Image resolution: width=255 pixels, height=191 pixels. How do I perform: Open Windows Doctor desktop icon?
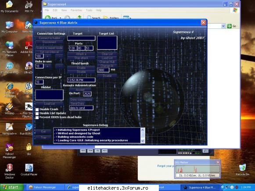[x=9, y=171]
